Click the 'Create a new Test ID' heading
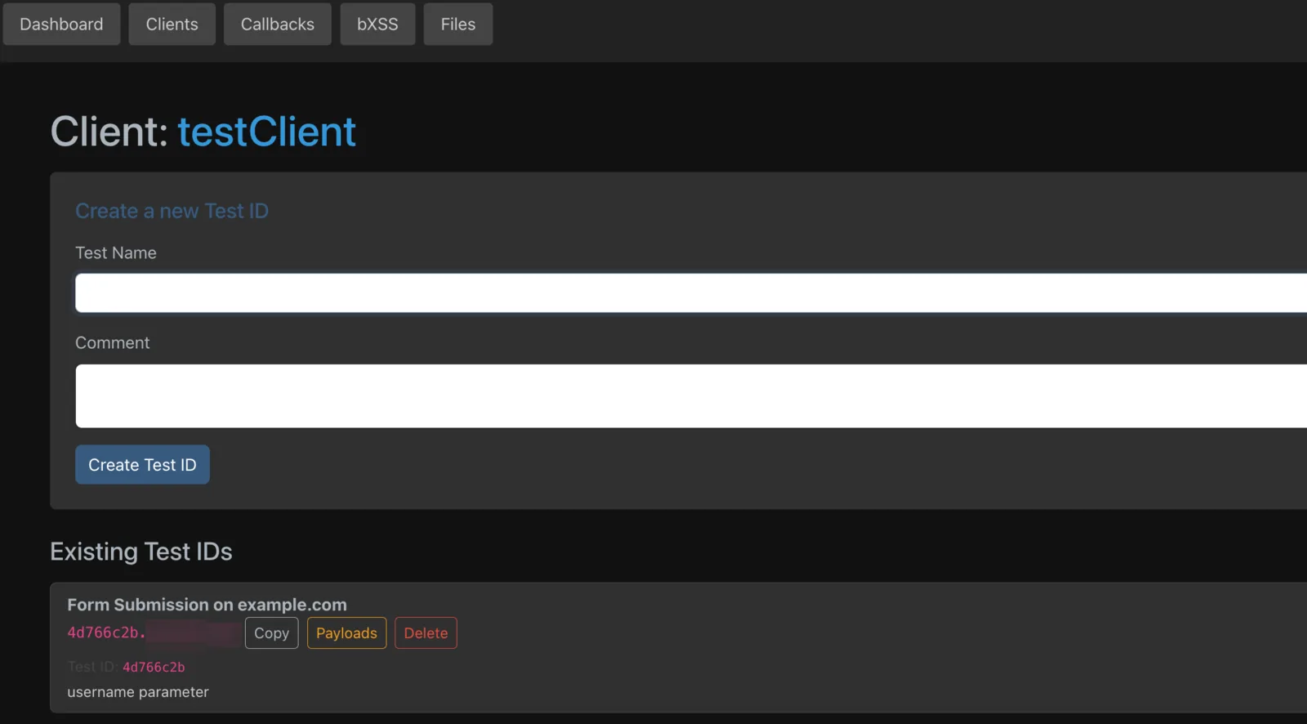The height and width of the screenshot is (724, 1307). click(172, 211)
